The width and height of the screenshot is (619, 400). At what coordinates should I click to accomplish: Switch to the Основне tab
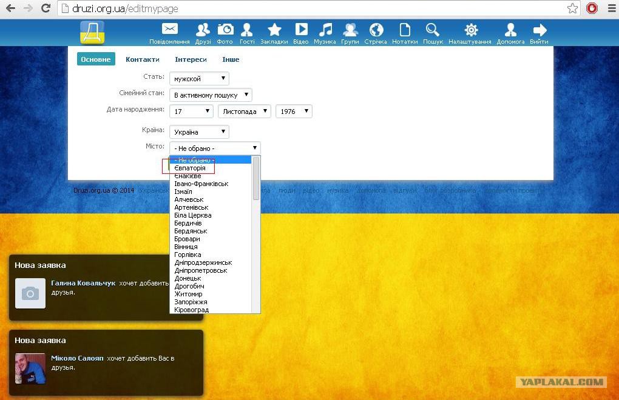(96, 59)
